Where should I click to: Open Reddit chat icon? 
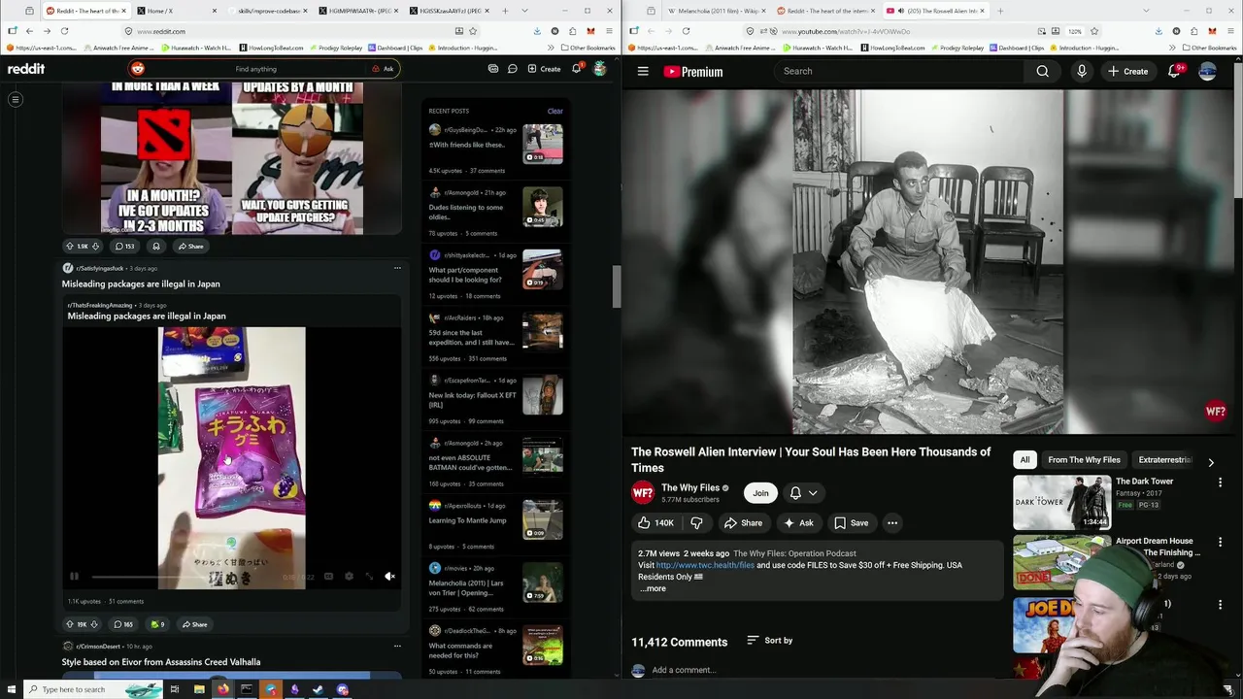513,69
